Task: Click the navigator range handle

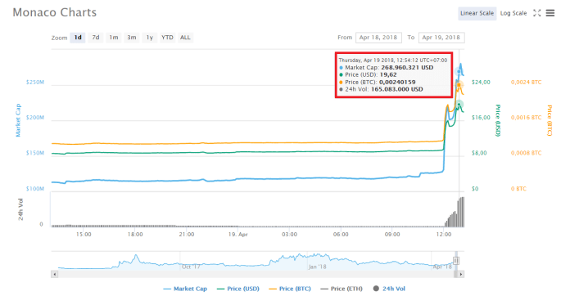Action: coord(456,261)
